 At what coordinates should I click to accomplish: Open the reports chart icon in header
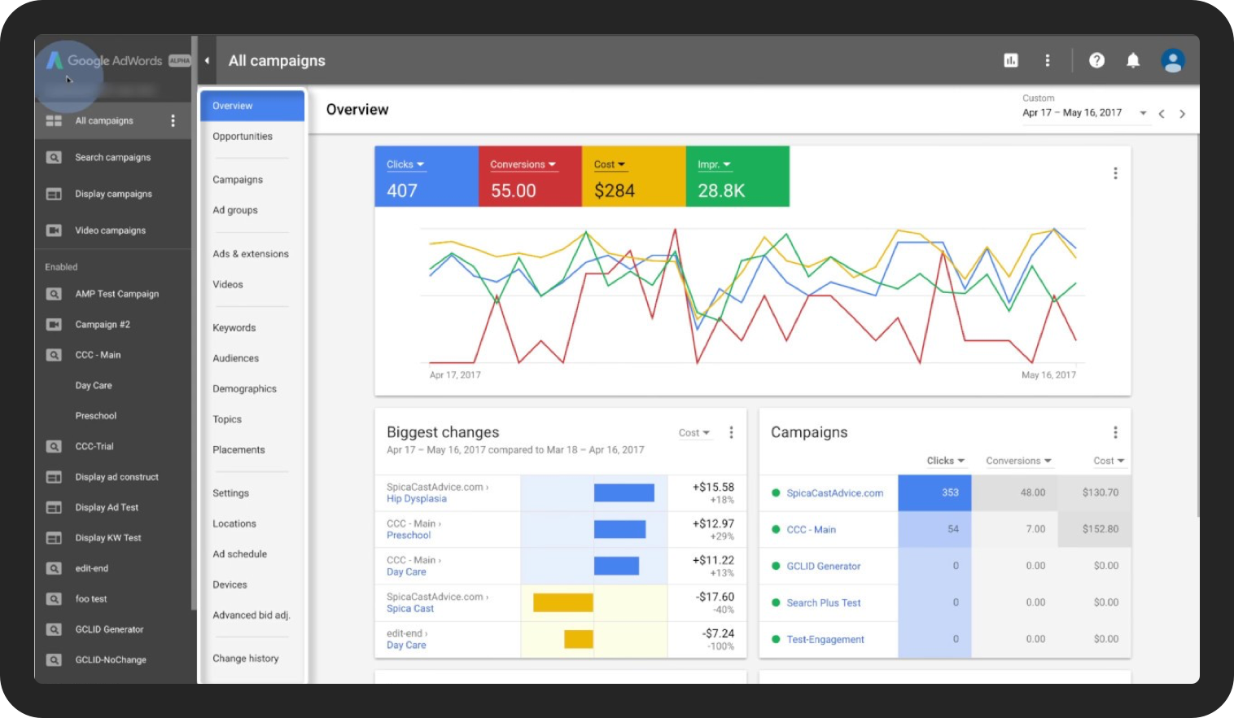(1011, 60)
